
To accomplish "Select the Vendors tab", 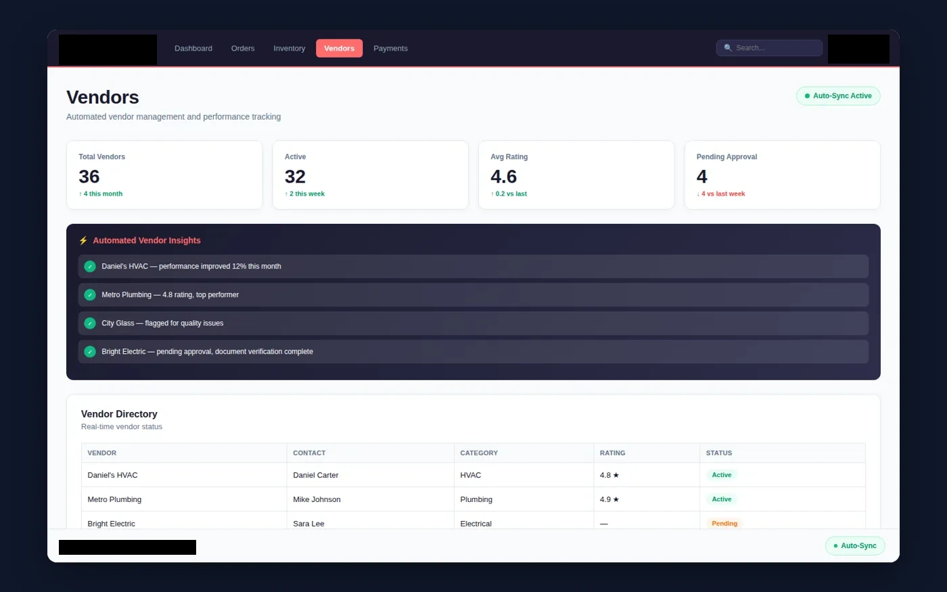I will [x=339, y=48].
